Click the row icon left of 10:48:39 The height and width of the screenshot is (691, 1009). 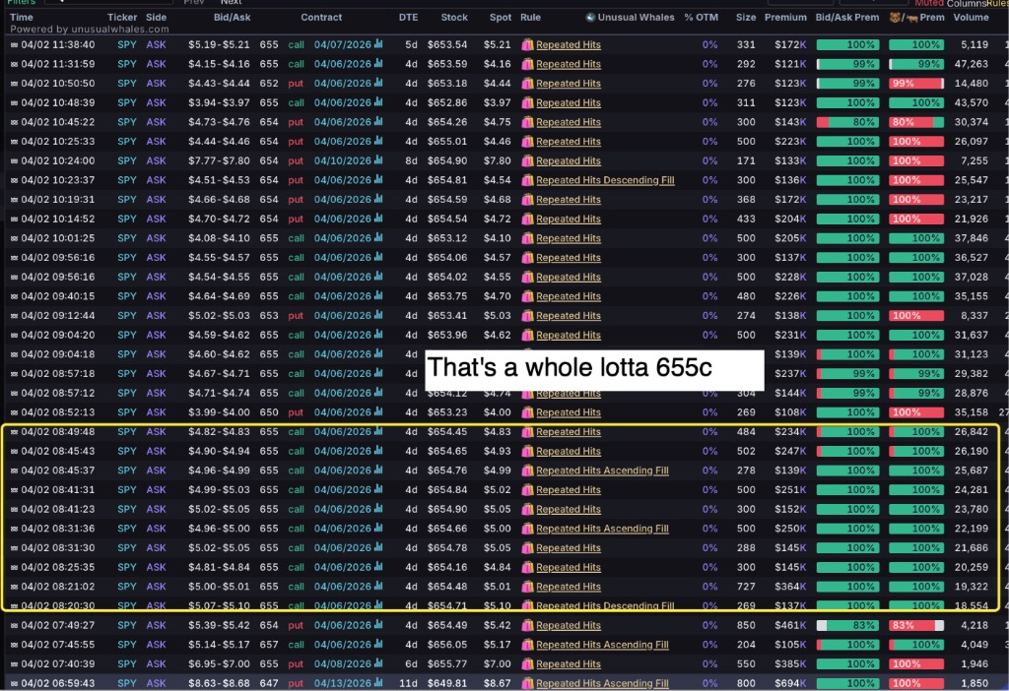pos(14,102)
